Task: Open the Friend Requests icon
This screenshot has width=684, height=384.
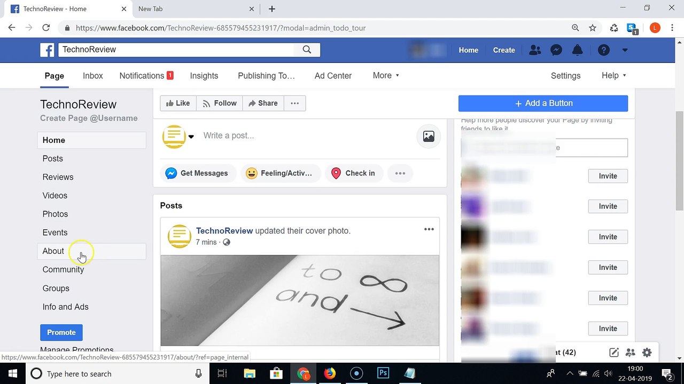Action: click(534, 50)
